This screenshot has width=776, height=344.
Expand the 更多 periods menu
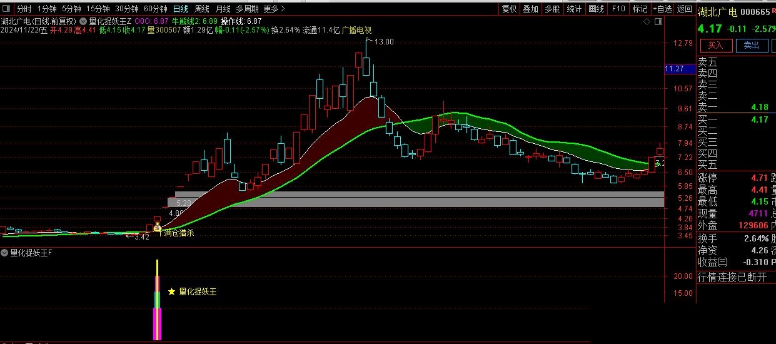[x=273, y=9]
